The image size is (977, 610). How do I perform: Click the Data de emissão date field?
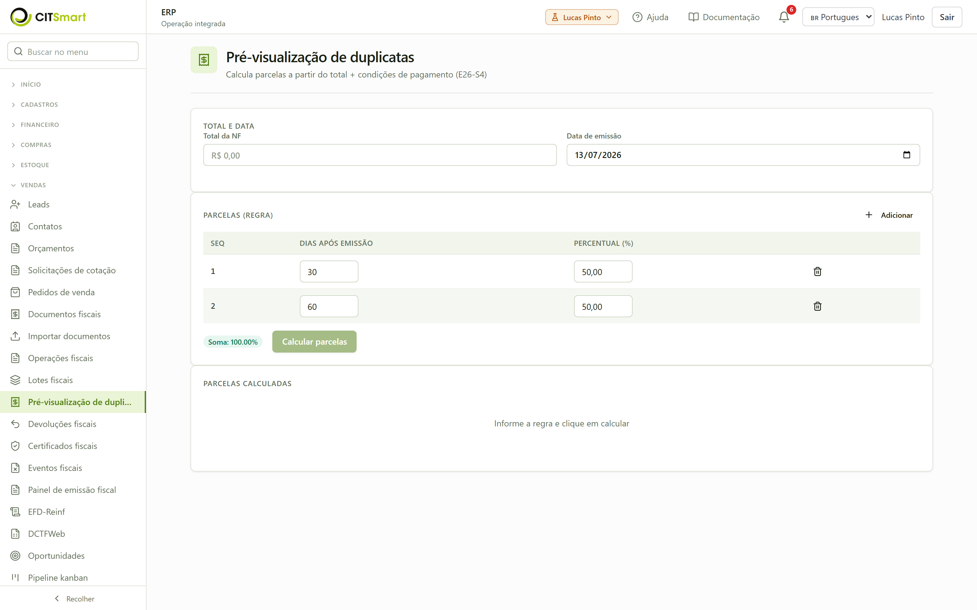pos(743,155)
